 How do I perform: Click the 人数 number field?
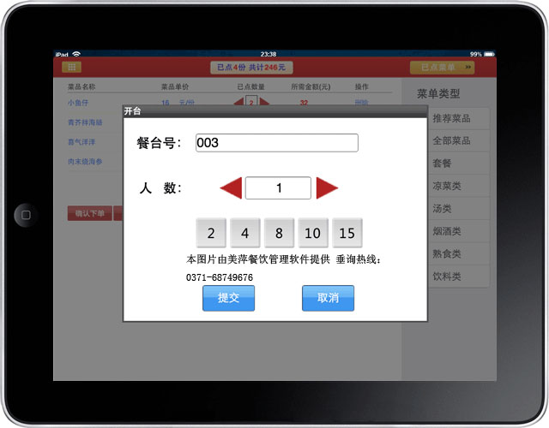[x=278, y=188]
